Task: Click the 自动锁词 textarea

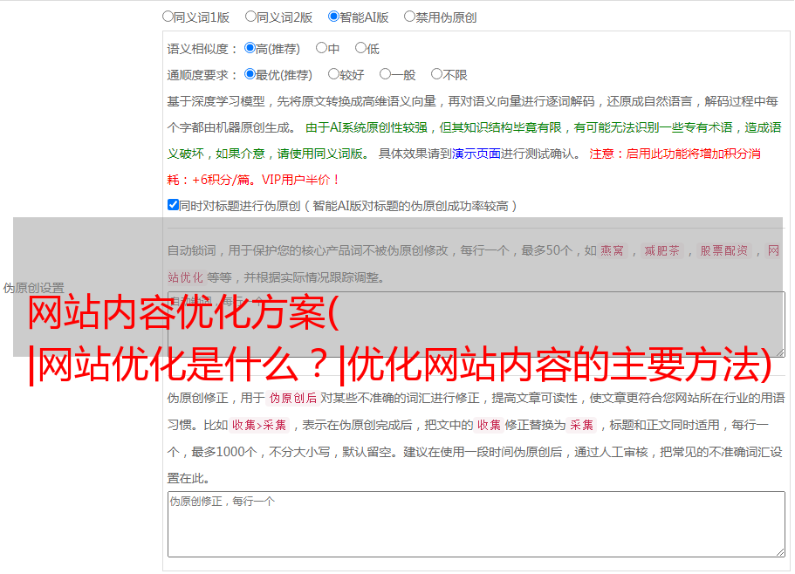Action: tap(476, 325)
